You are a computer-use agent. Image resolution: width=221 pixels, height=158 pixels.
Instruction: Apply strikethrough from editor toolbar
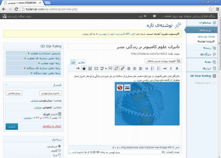(165, 68)
